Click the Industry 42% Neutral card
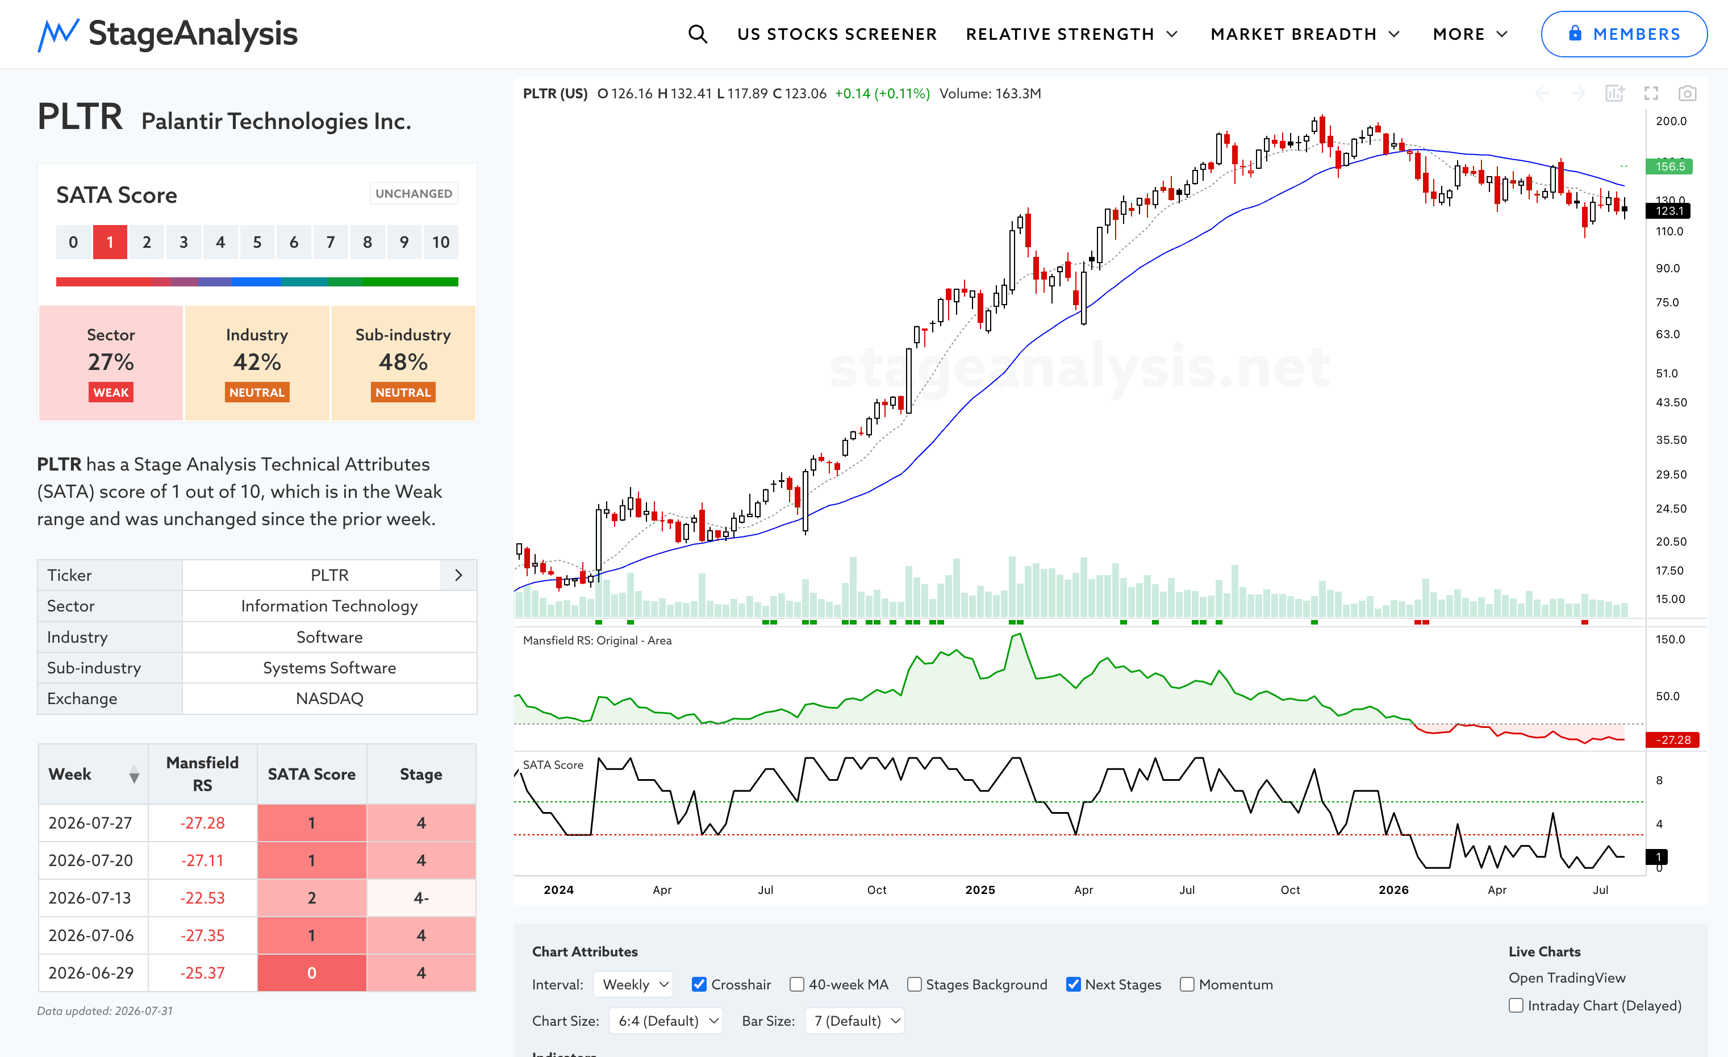 (x=257, y=363)
